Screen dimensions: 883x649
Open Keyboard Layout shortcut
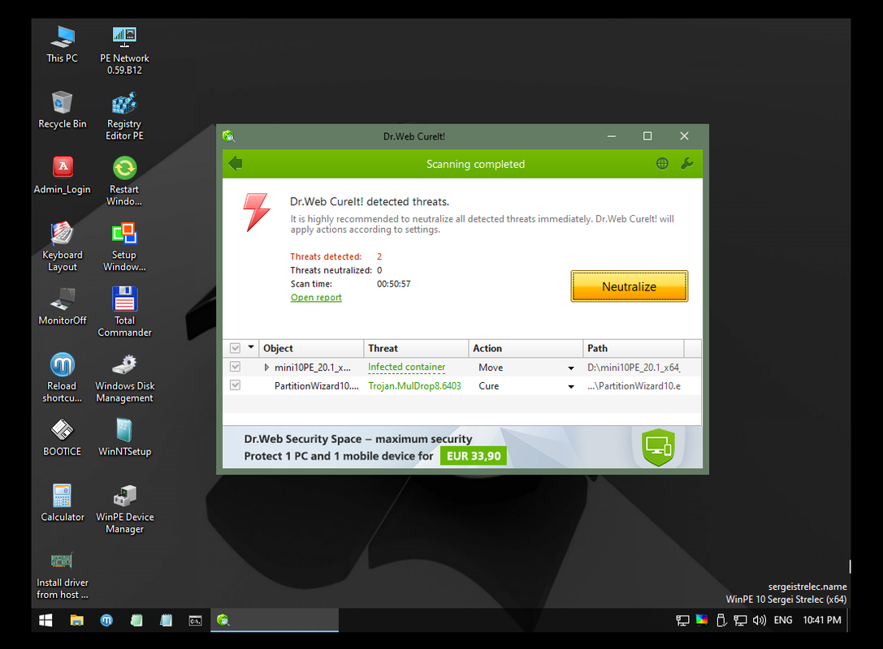[62, 247]
